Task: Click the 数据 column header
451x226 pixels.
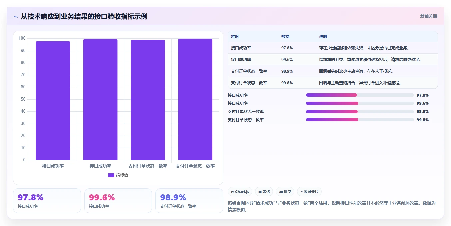Action: 285,37
